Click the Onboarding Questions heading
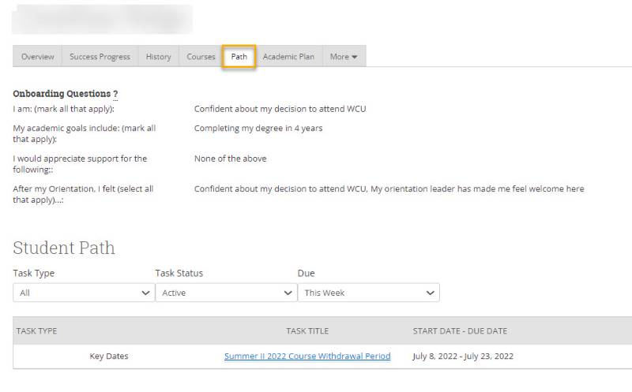Viewport: 632px width, 392px height. tap(65, 94)
